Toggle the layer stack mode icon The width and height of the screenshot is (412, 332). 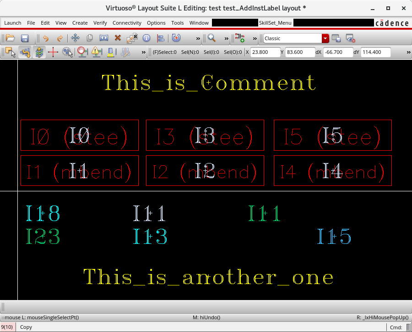pyautogui.click(x=39, y=52)
